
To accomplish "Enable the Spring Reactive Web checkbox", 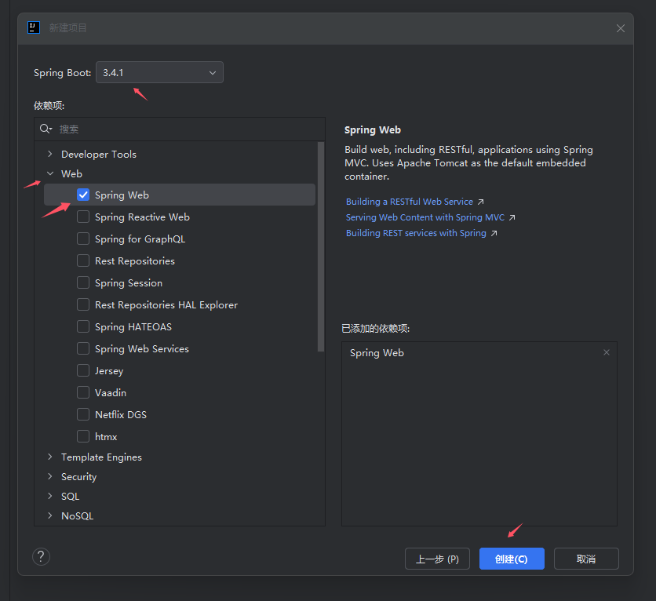I will coord(83,217).
